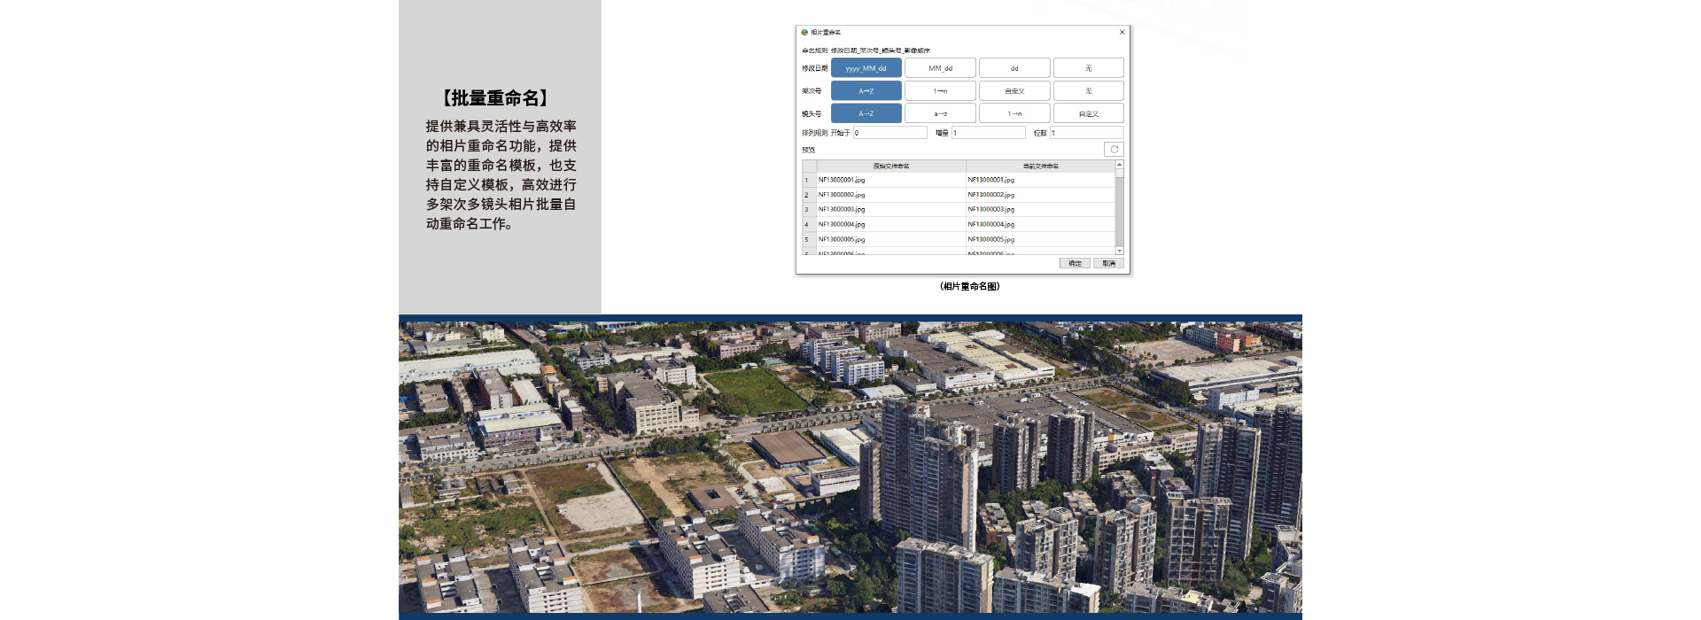Select 自定义 in the 镜头号 row

tap(1088, 114)
